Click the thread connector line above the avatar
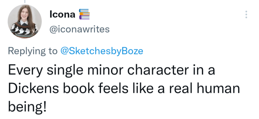Image resolution: width=259 pixels, height=119 pixels. 25,1
